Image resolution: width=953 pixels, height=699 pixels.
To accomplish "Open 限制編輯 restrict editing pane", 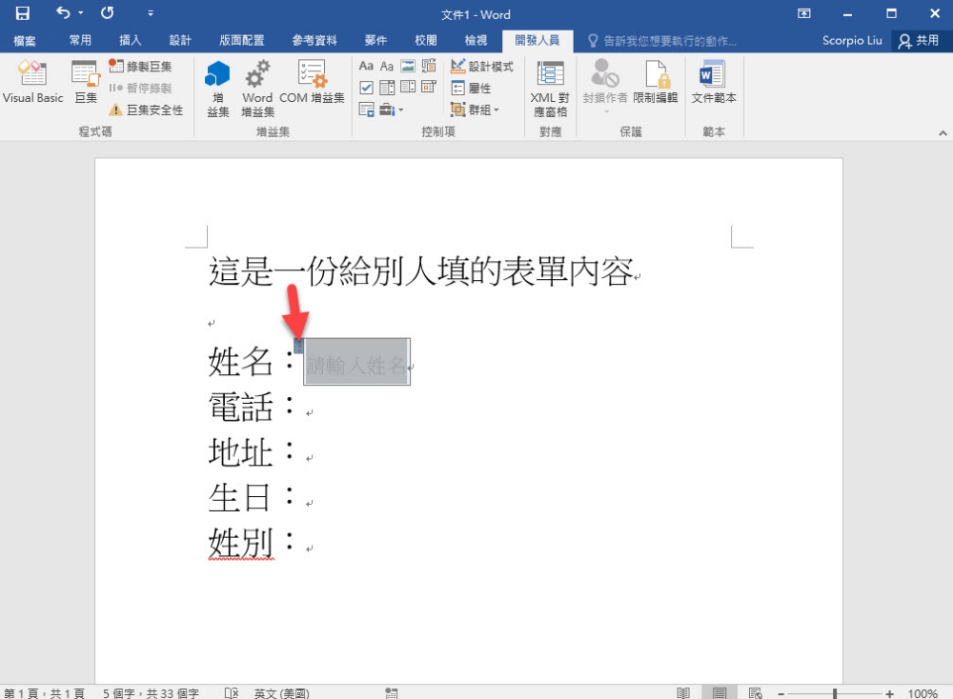I will (x=656, y=82).
